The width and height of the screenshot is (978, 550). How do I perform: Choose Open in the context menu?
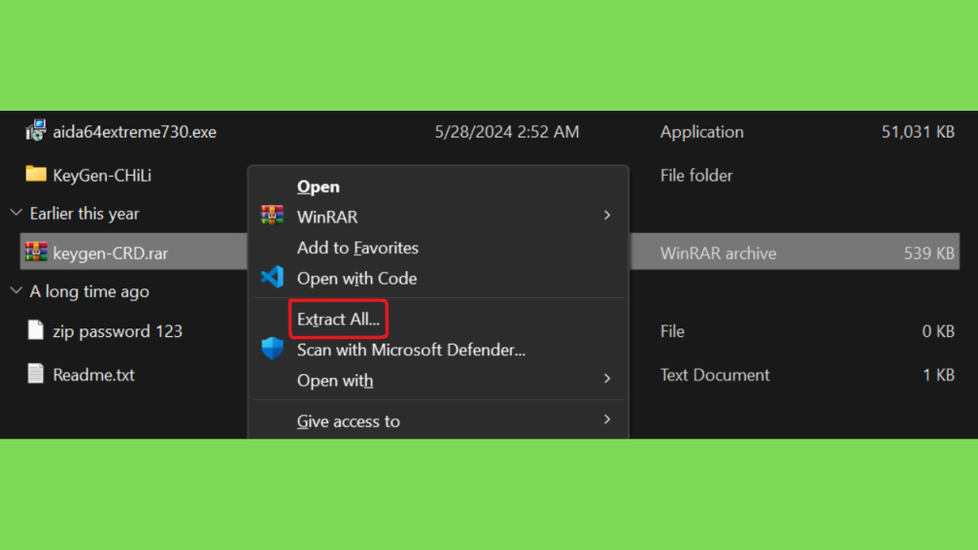click(318, 186)
